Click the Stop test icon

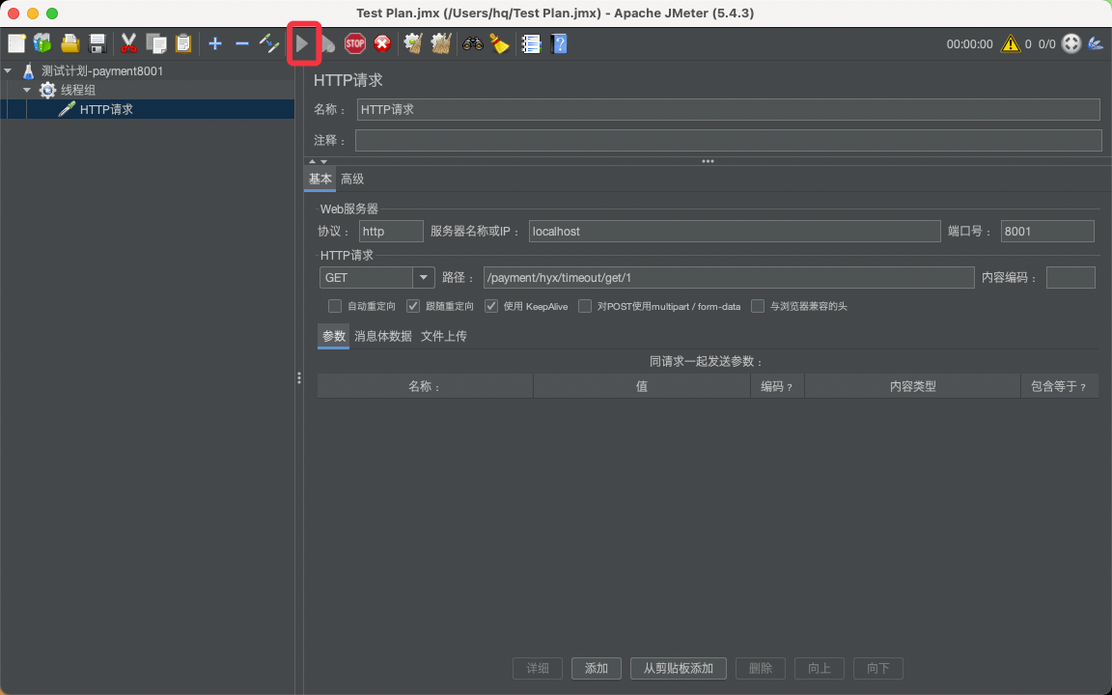pos(355,43)
